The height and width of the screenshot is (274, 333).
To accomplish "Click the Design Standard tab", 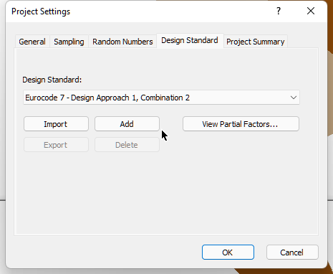I will [x=190, y=40].
